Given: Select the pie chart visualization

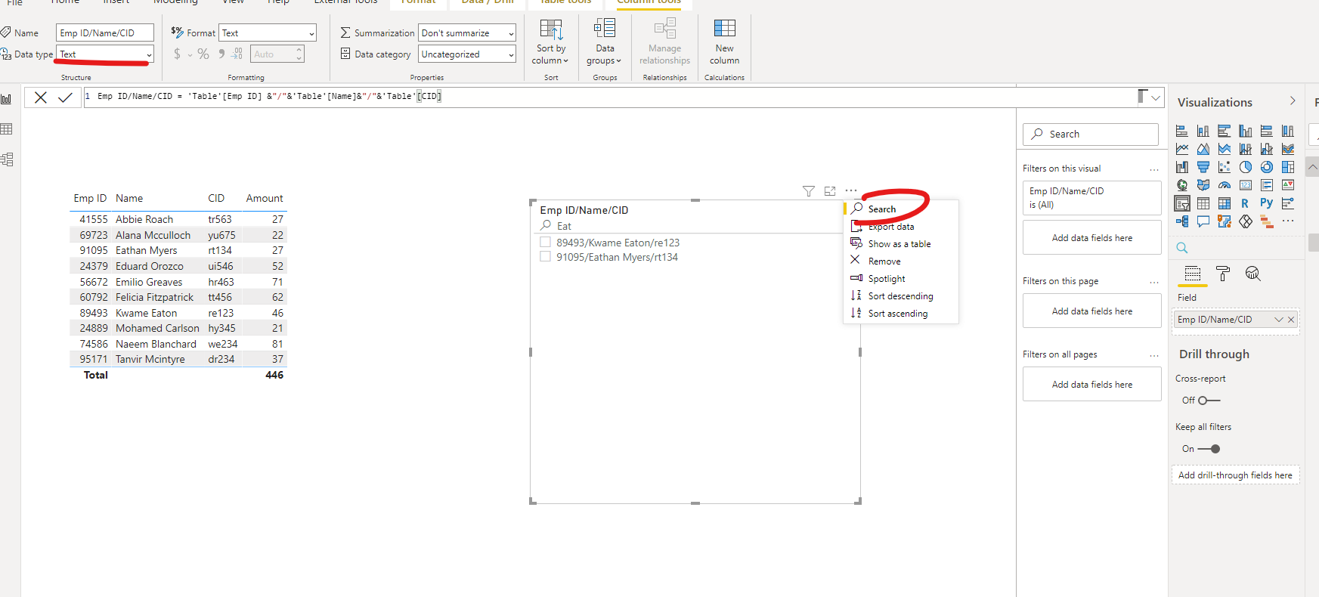Looking at the screenshot, I should pyautogui.click(x=1246, y=167).
